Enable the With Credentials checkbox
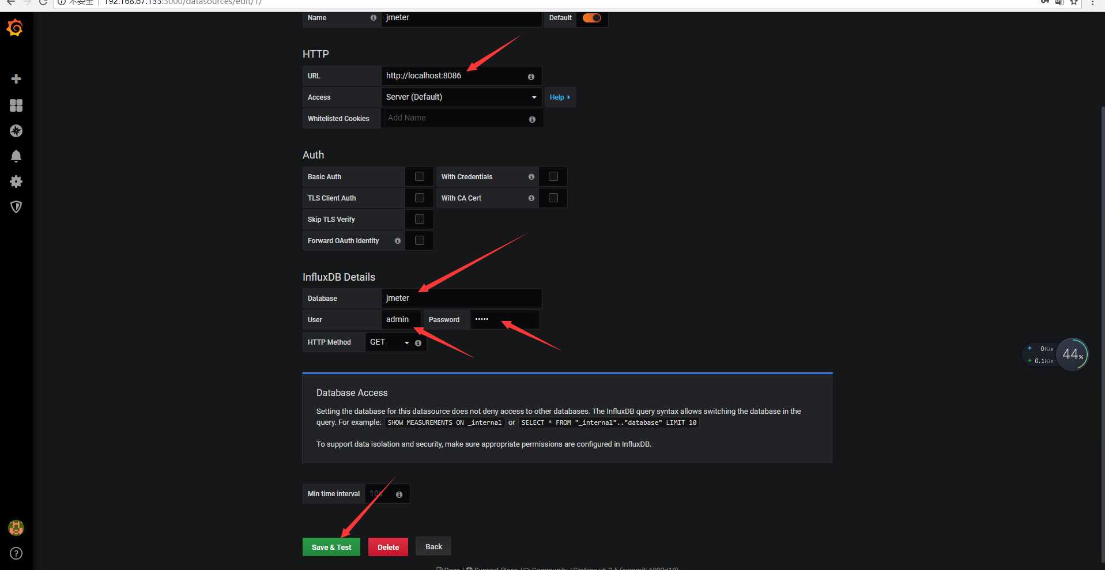The width and height of the screenshot is (1105, 570). tap(553, 177)
